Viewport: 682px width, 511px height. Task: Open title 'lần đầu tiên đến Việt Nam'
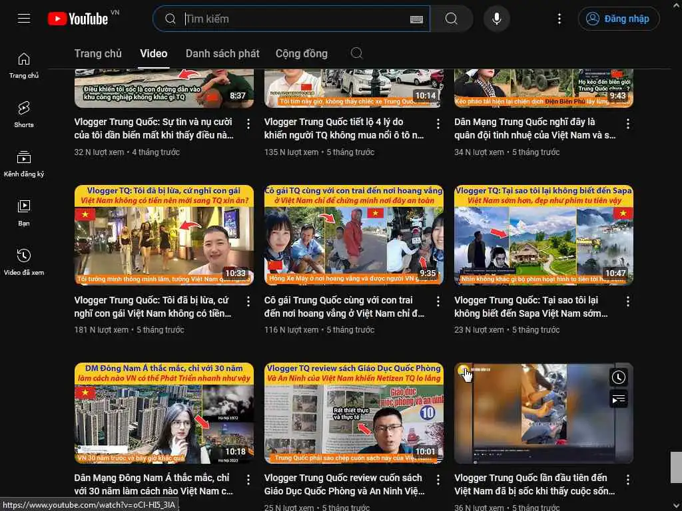tap(535, 484)
